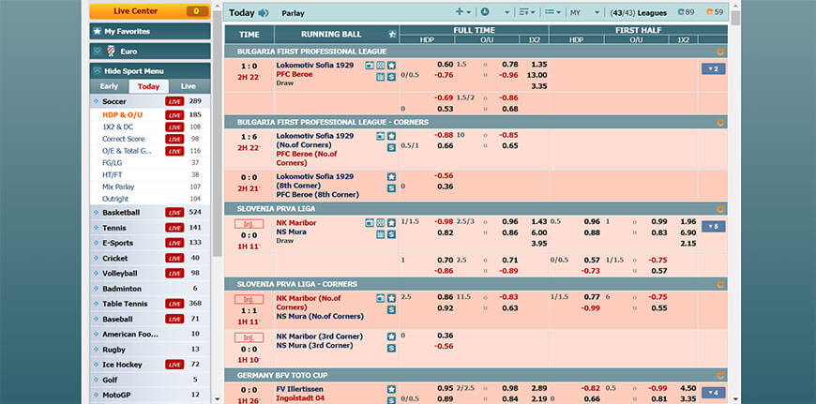
Task: Expand more bets for NK Maribor match (5)
Action: pos(713,227)
